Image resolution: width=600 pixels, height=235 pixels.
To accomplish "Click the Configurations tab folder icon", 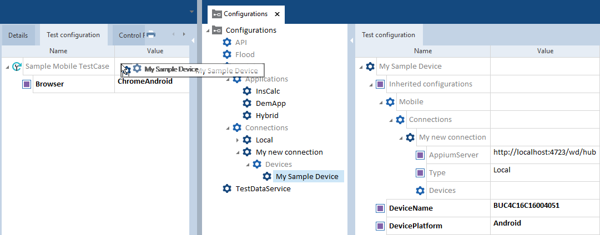I will [216, 14].
